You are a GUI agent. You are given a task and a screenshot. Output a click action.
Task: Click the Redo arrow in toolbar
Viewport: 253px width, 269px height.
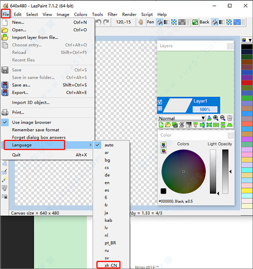coord(106,22)
